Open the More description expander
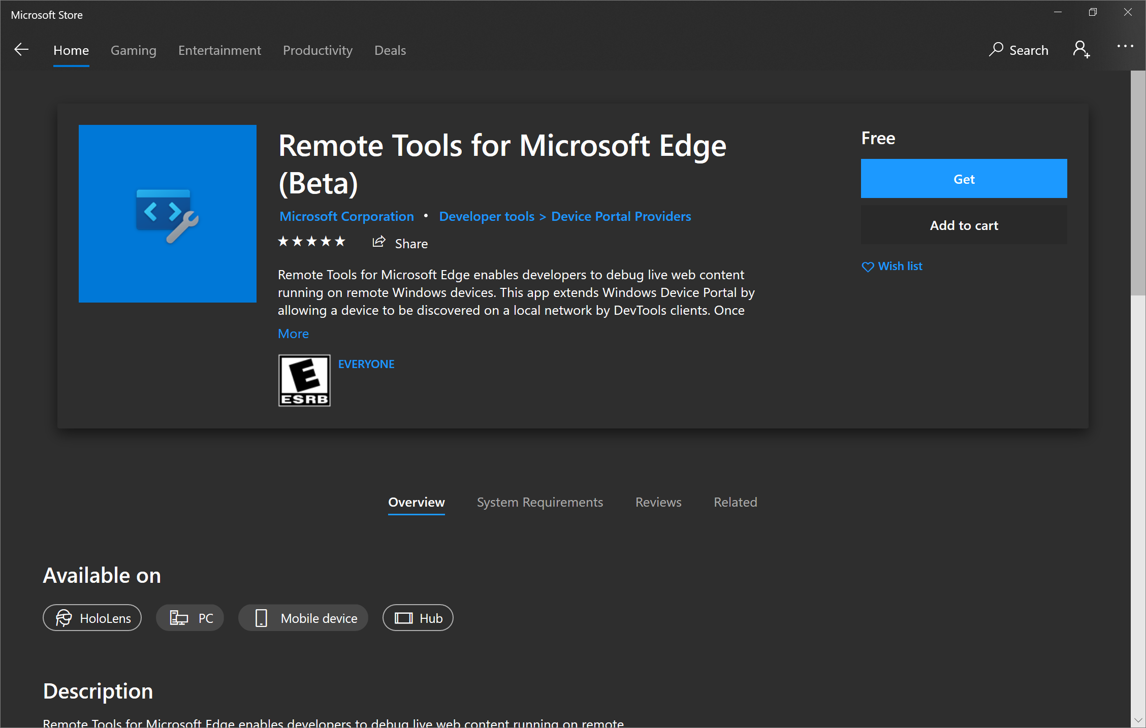This screenshot has height=728, width=1146. [x=294, y=333]
